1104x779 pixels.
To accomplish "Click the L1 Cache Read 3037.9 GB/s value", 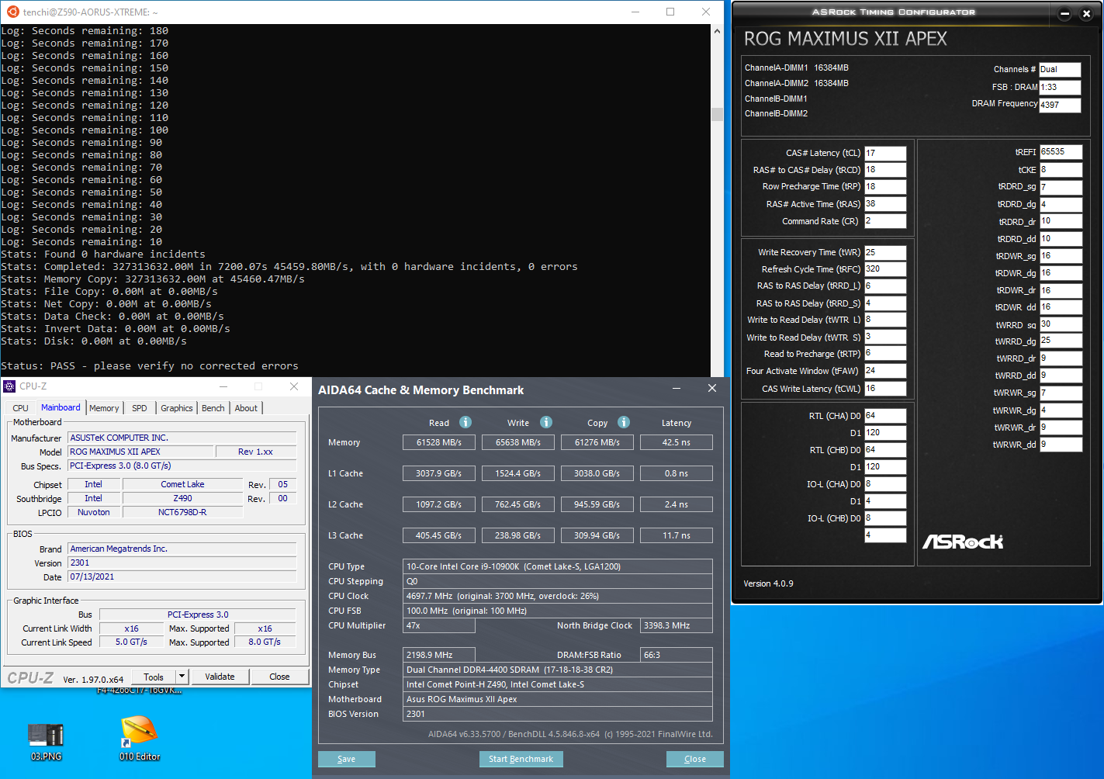I will point(438,473).
